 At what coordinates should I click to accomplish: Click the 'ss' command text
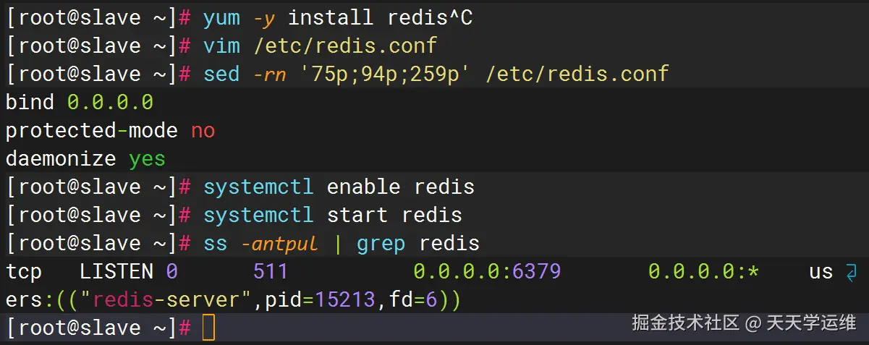point(215,243)
